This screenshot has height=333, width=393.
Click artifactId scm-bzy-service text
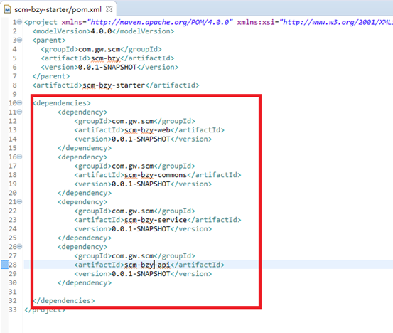click(x=156, y=220)
